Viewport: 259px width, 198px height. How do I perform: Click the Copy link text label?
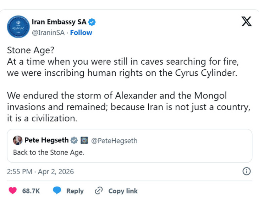pyautogui.click(x=123, y=191)
